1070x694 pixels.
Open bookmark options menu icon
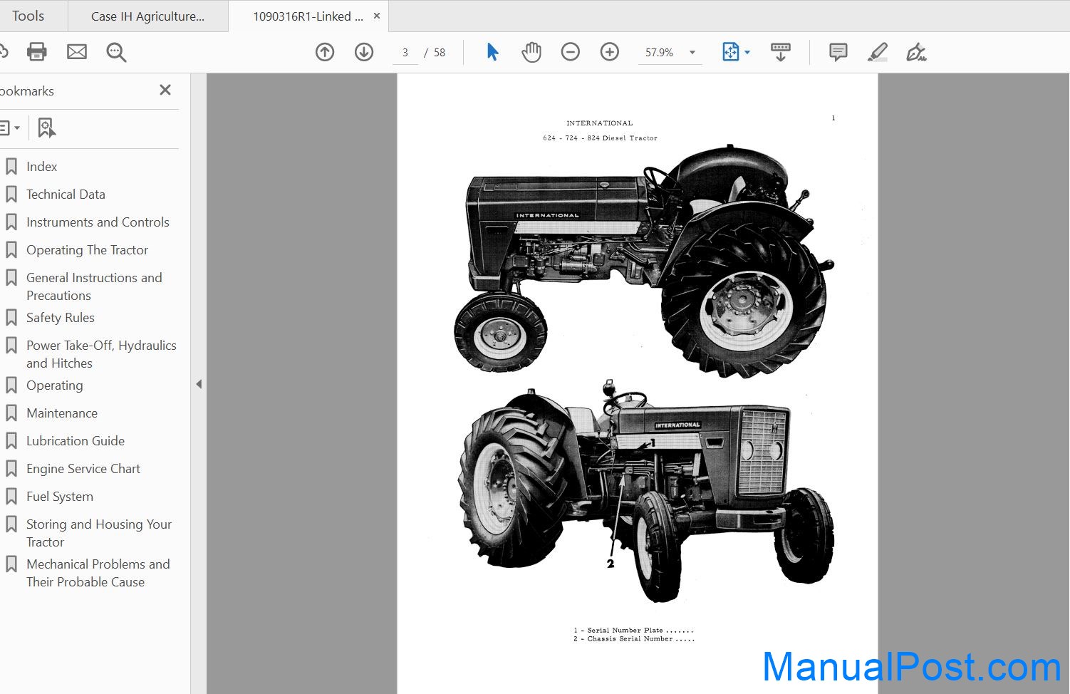(9, 128)
